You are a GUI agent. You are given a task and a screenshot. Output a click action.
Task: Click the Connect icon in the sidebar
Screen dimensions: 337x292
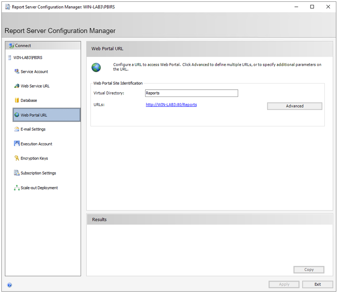point(11,46)
